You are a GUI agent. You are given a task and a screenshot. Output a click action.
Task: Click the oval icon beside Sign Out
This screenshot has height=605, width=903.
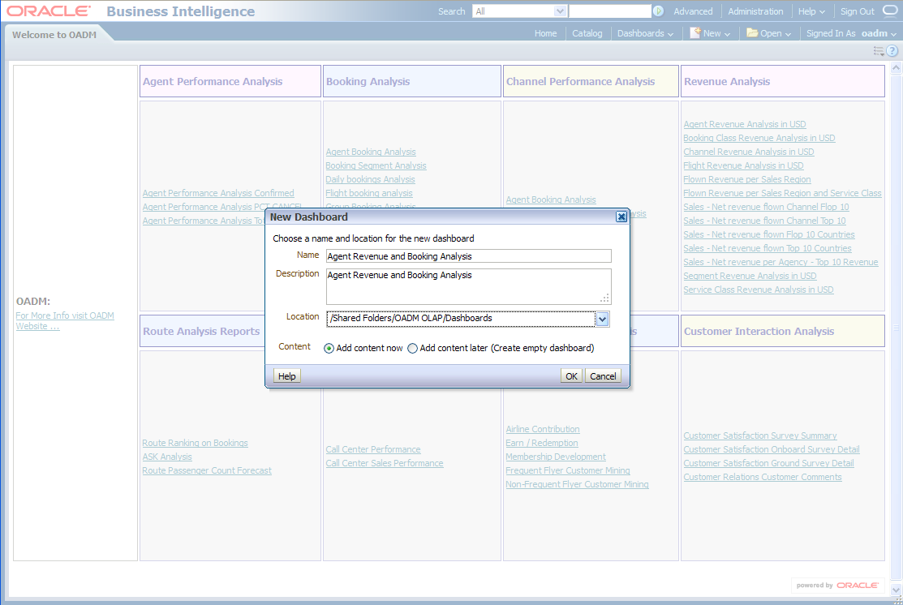[889, 11]
